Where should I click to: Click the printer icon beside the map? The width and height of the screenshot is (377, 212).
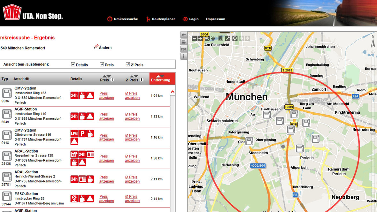184,42
